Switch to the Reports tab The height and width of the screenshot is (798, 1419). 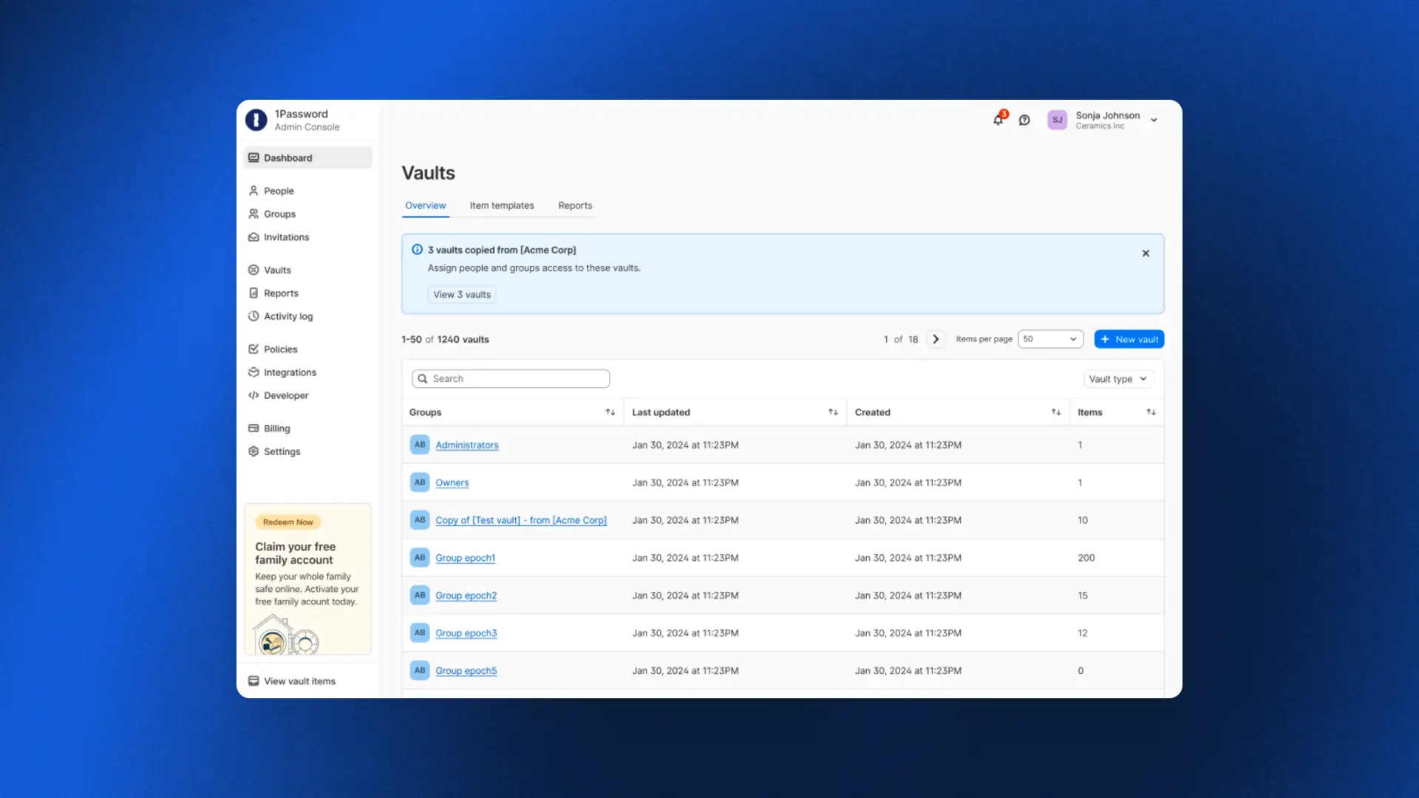[575, 205]
